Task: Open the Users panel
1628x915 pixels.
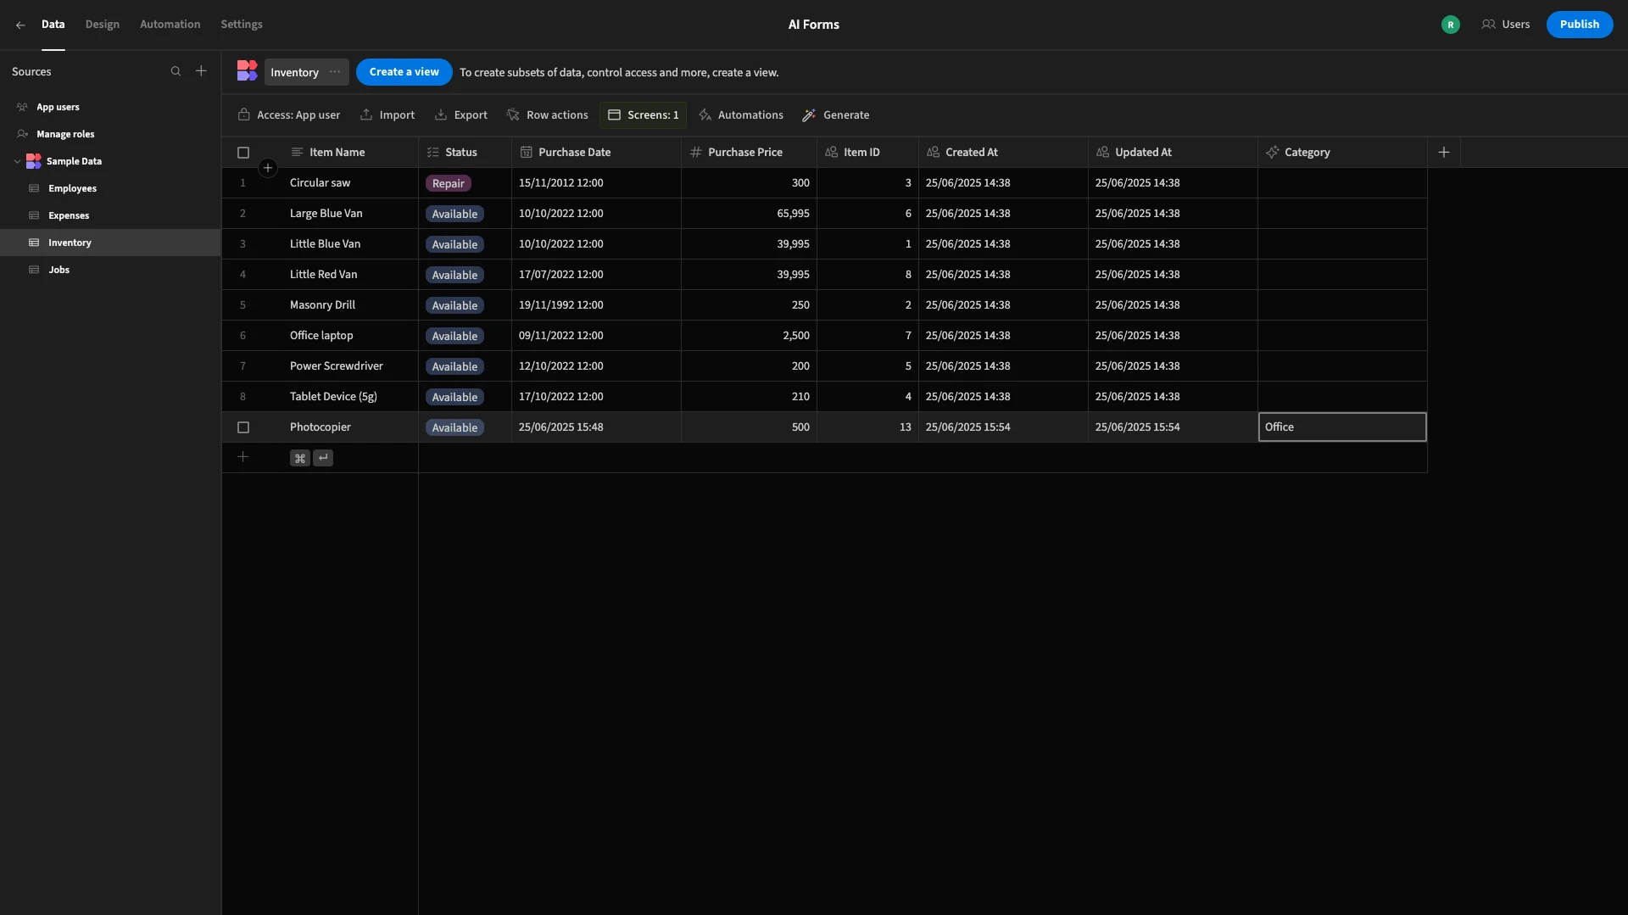Action: click(x=1505, y=25)
